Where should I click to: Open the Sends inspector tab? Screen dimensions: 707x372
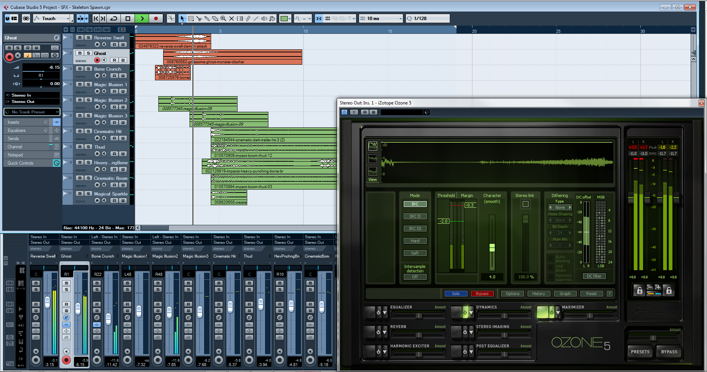32,139
